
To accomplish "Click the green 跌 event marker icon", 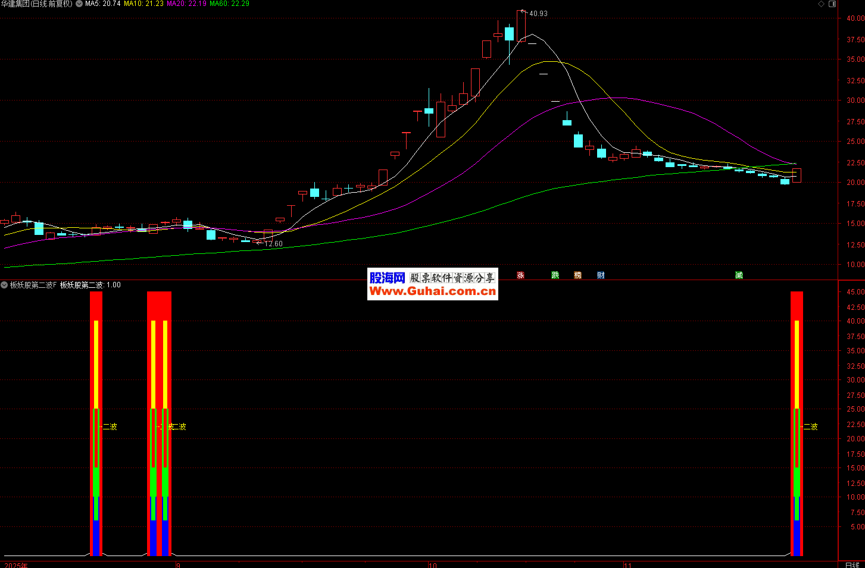I will point(555,275).
